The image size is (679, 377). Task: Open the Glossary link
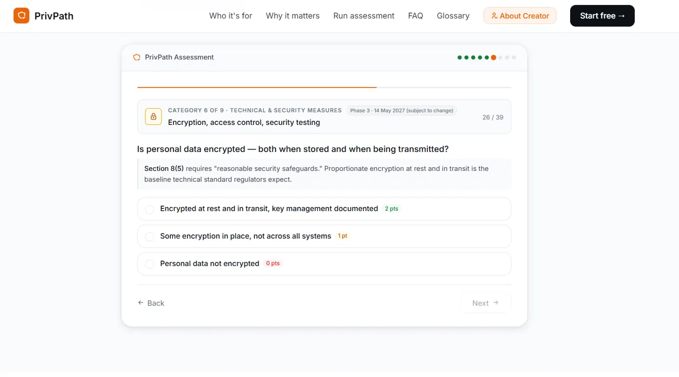pyautogui.click(x=453, y=16)
